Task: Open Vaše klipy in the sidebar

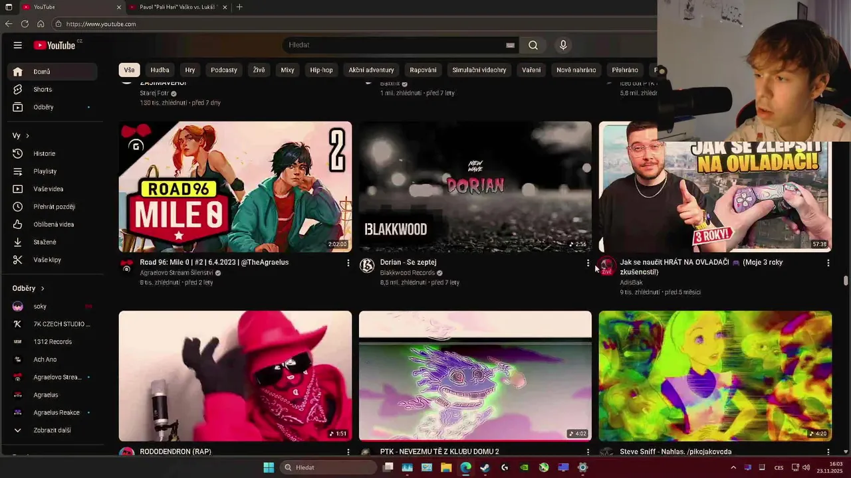Action: 53,260
